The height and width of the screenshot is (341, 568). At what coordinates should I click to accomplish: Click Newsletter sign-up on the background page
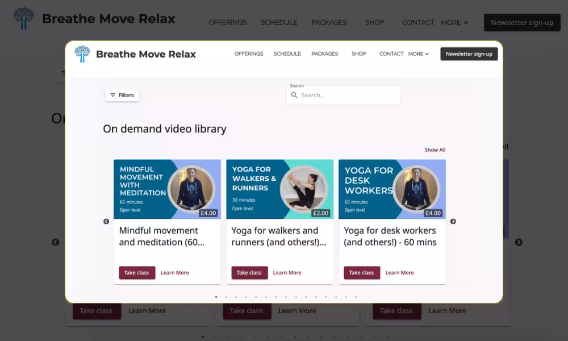[x=522, y=23]
